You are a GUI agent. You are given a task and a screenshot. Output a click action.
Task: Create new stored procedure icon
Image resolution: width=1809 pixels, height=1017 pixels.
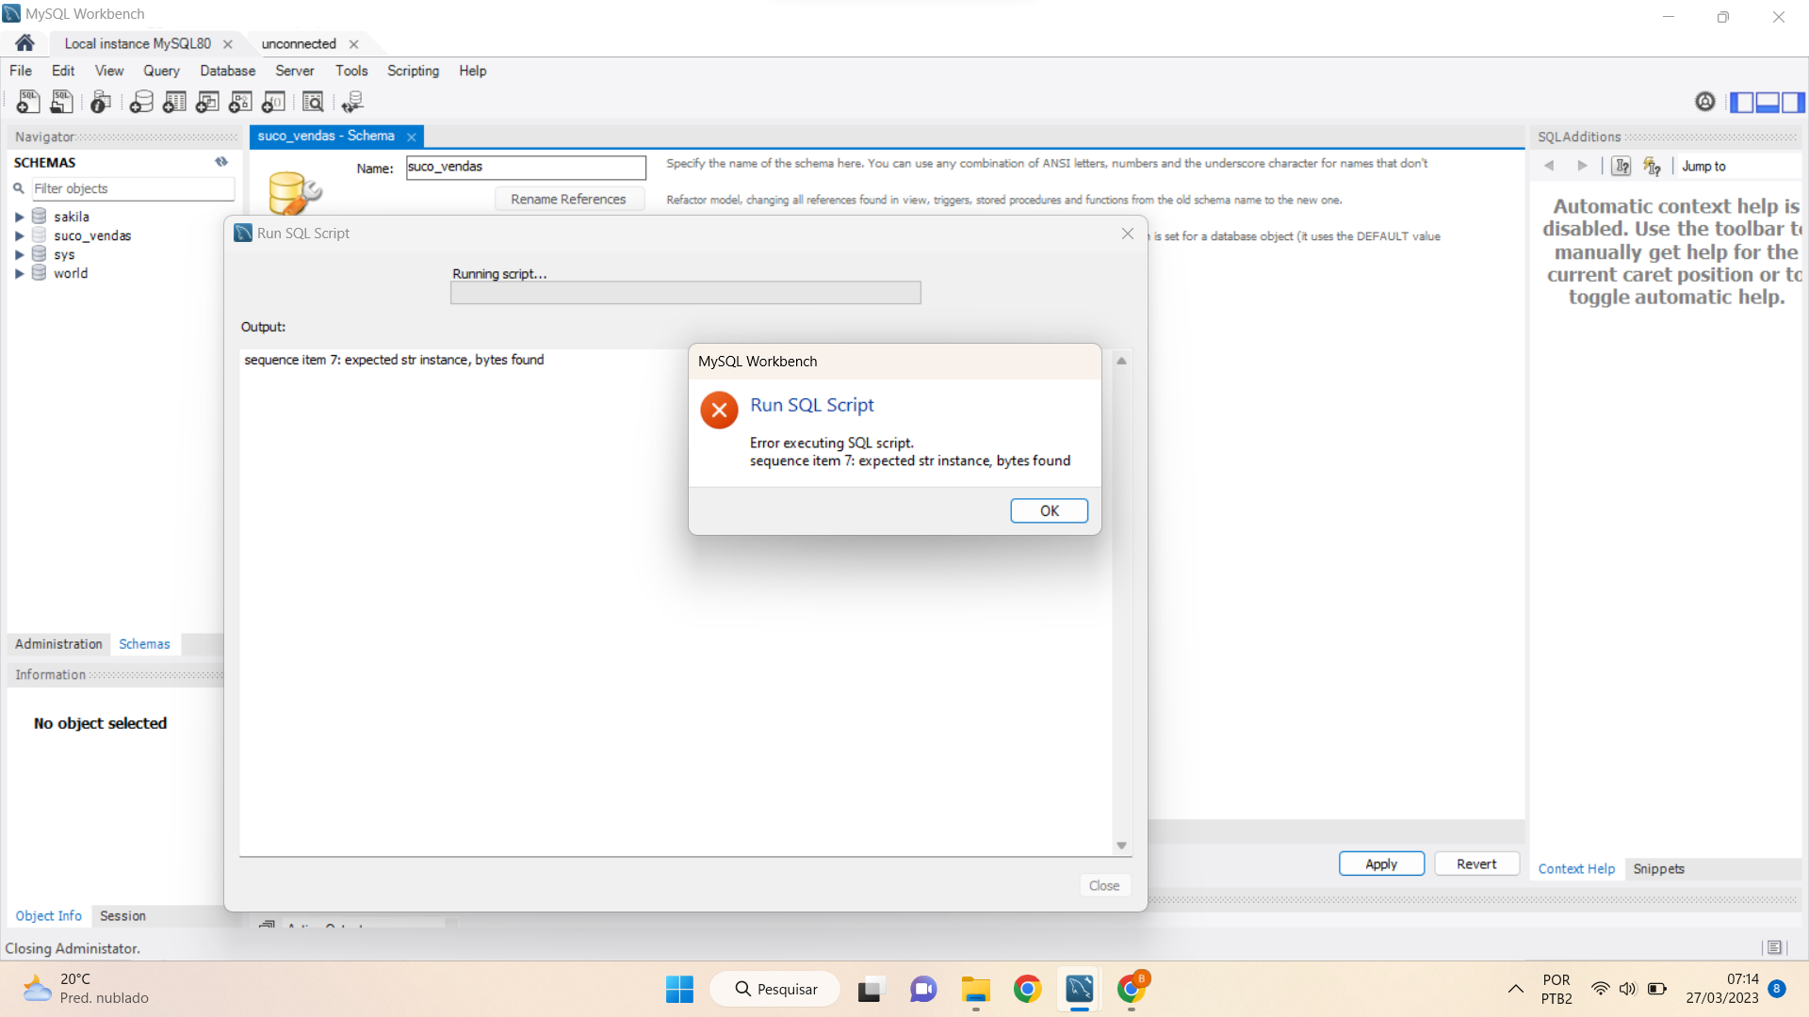click(240, 102)
